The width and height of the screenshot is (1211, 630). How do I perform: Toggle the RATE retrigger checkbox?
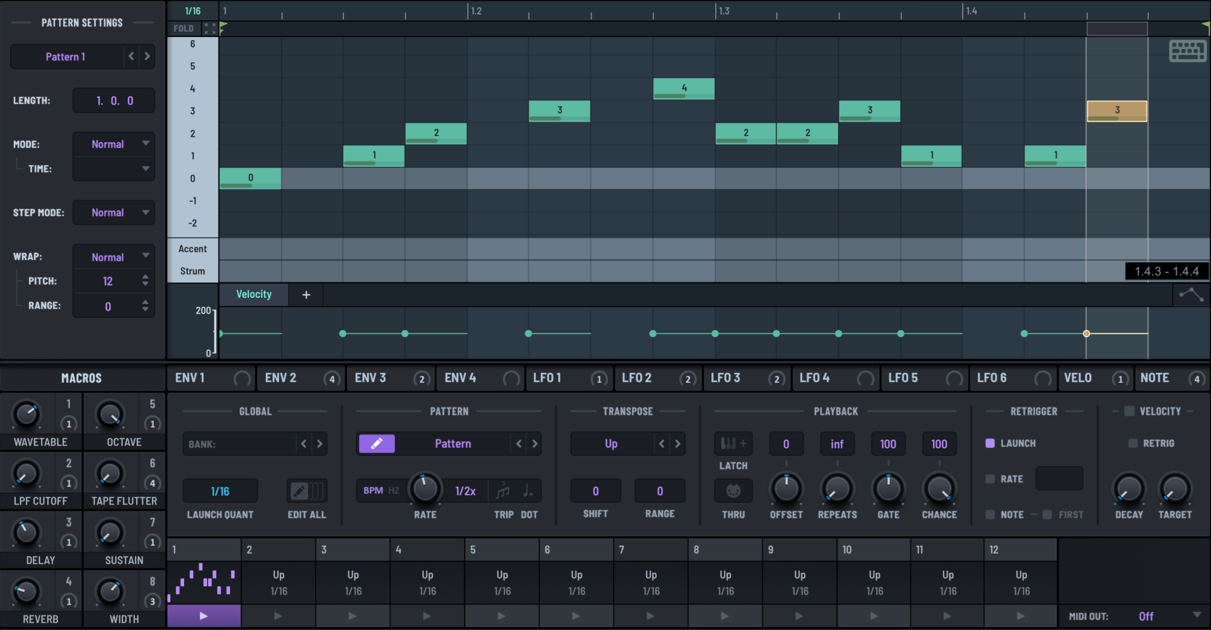[990, 479]
